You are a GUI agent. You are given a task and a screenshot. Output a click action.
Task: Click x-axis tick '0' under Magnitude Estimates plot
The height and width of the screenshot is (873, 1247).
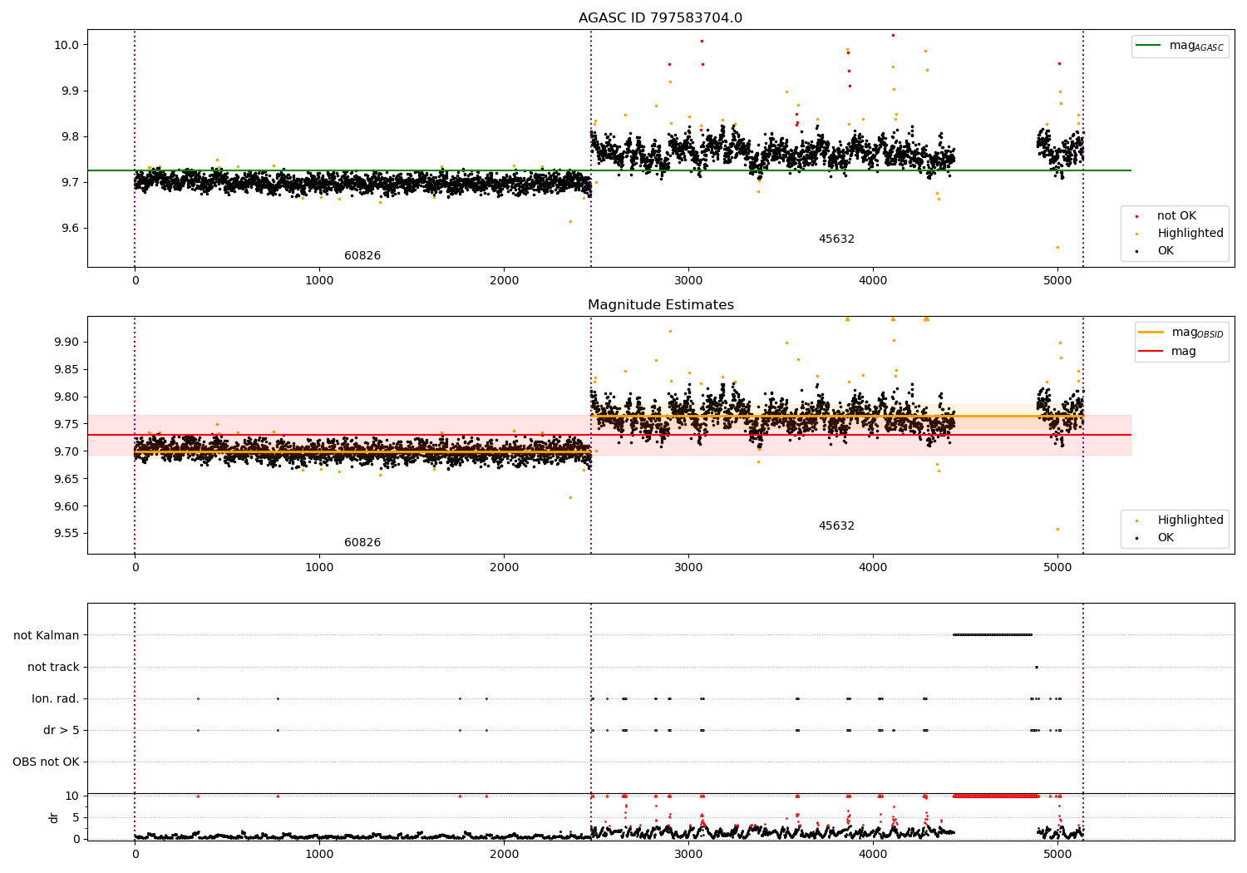click(x=135, y=568)
